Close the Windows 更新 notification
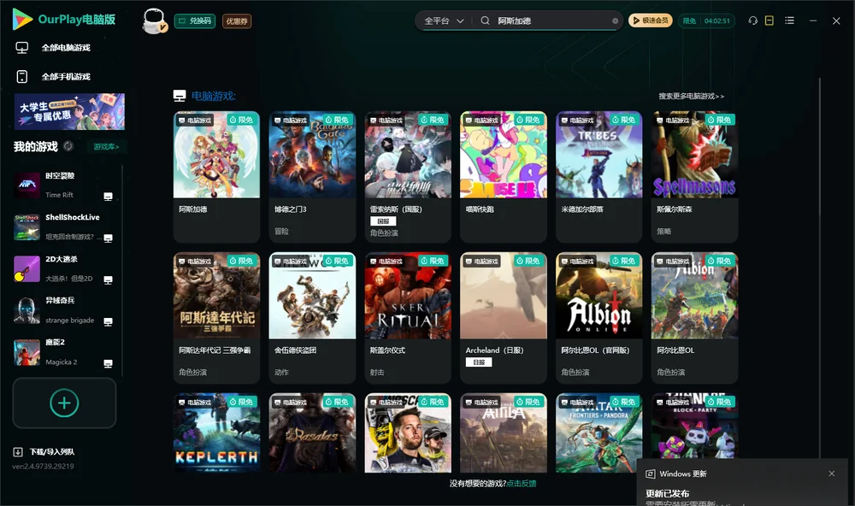This screenshot has height=506, width=855. coord(832,474)
